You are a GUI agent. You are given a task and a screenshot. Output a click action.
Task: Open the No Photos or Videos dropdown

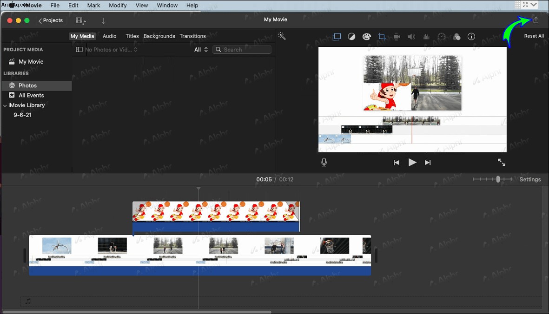pyautogui.click(x=111, y=50)
